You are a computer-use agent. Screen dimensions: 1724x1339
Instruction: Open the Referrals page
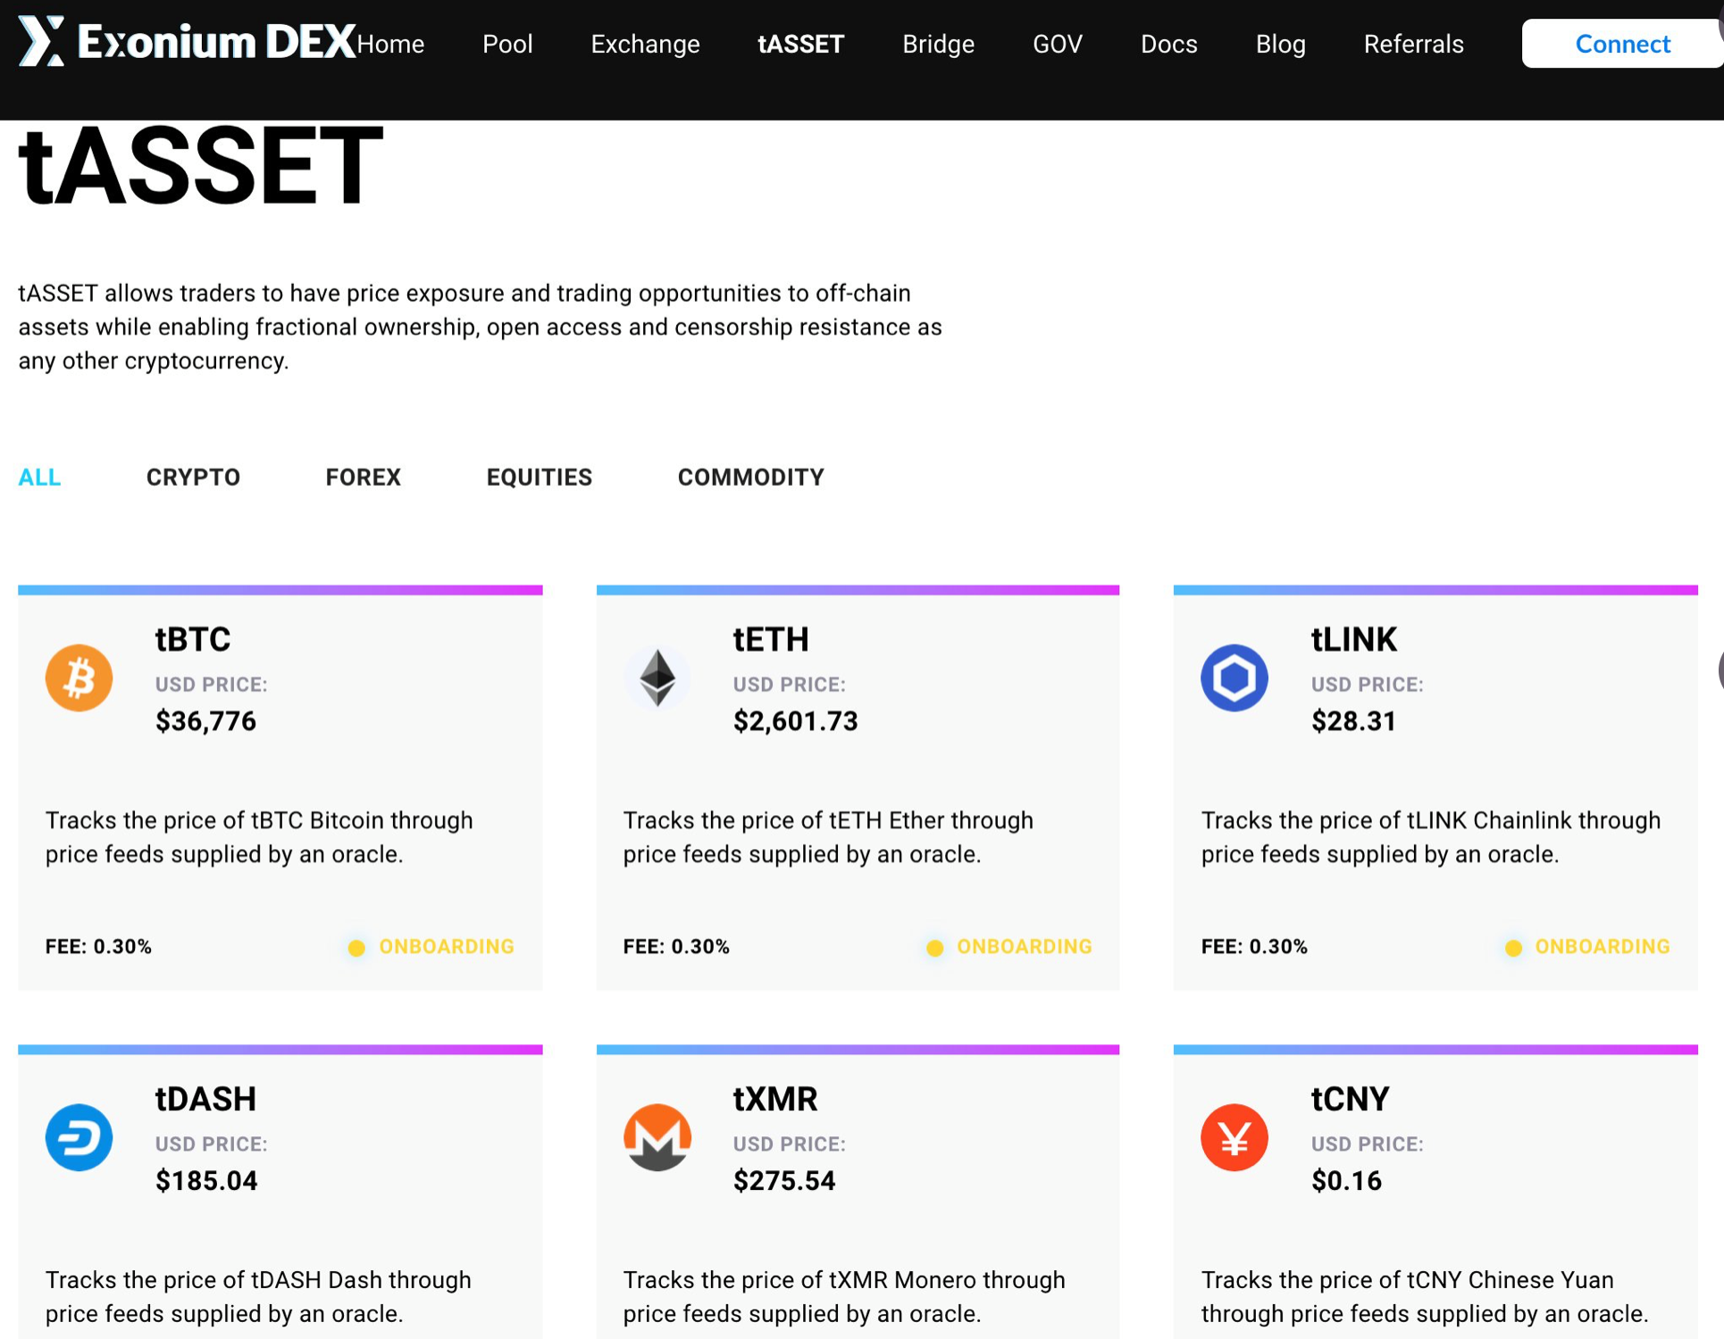tap(1413, 44)
